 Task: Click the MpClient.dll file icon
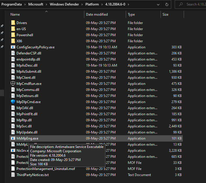pyautogui.click(x=13, y=77)
